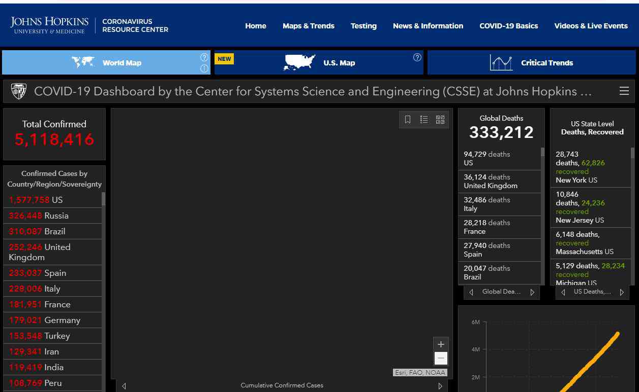Screen dimensions: 639x392
Task: Select the Massachusetts US state entry
Action: click(x=591, y=243)
